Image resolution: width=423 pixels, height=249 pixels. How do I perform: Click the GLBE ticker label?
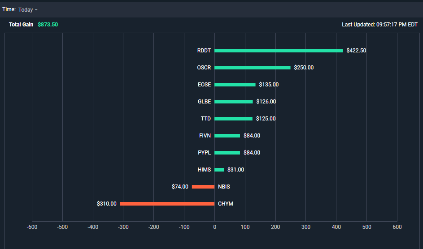pyautogui.click(x=204, y=102)
